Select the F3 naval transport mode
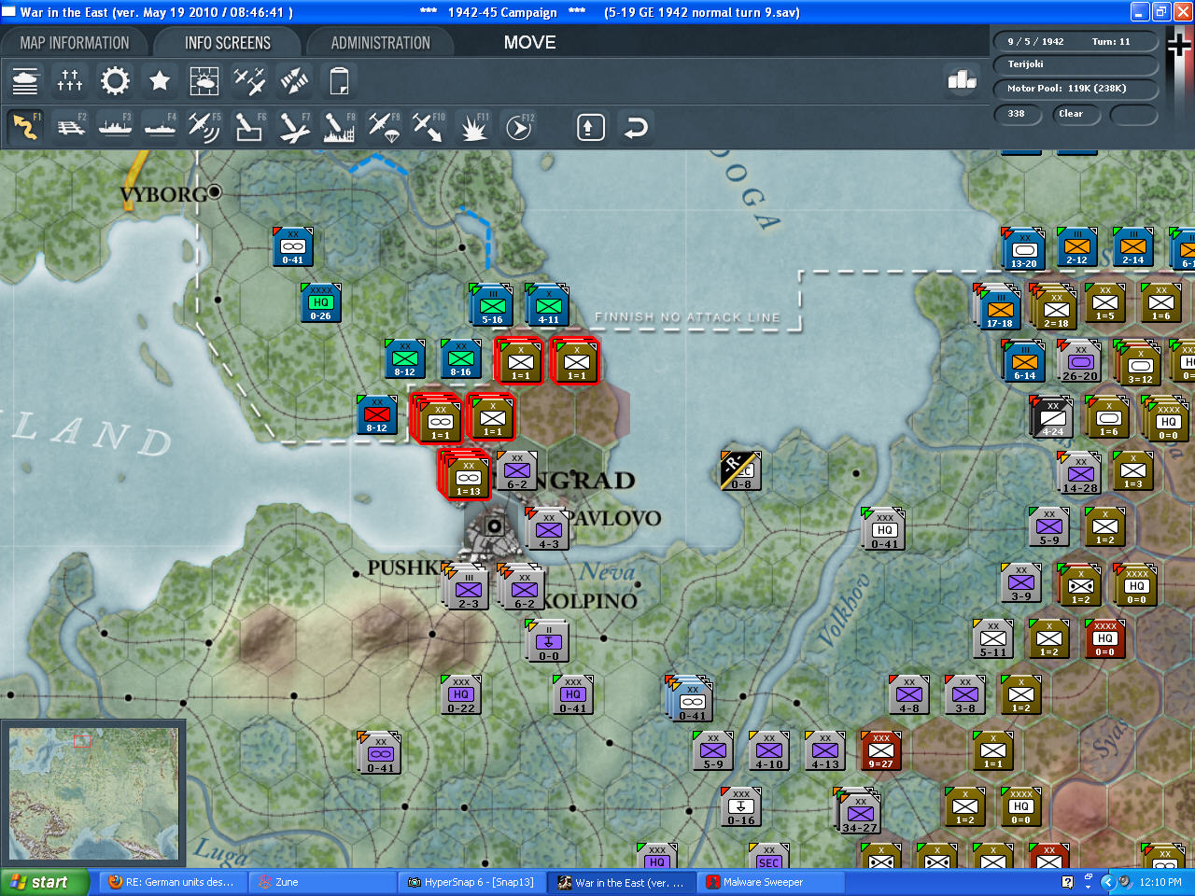The image size is (1195, 896). pos(115,127)
